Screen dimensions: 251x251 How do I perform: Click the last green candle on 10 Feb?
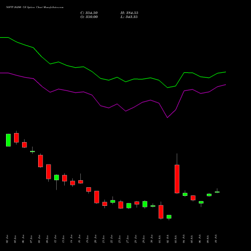pos(217,192)
